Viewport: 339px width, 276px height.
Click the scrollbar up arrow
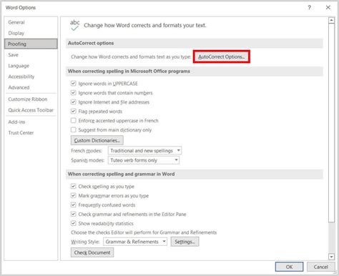pos(331,20)
